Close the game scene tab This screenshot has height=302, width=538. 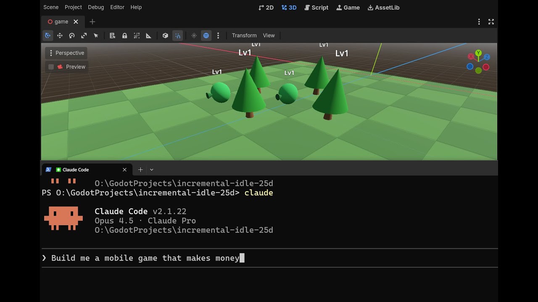pyautogui.click(x=76, y=22)
